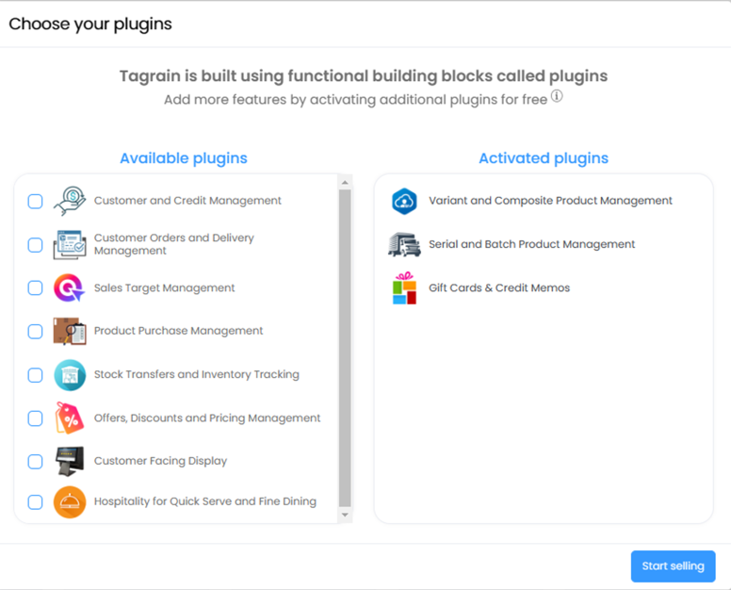Click the Stock Transfers and Inventory Tracking icon
Image resolution: width=731 pixels, height=590 pixels.
coord(70,375)
